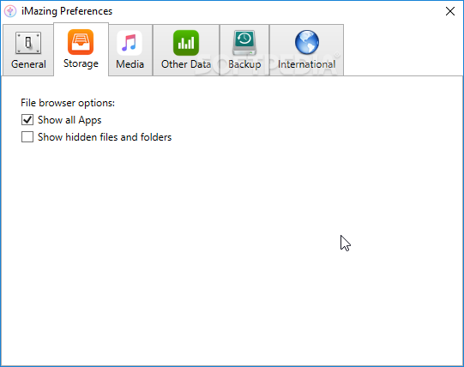Open the Media tab label
Viewport: 464px width, 367px height.
(130, 64)
